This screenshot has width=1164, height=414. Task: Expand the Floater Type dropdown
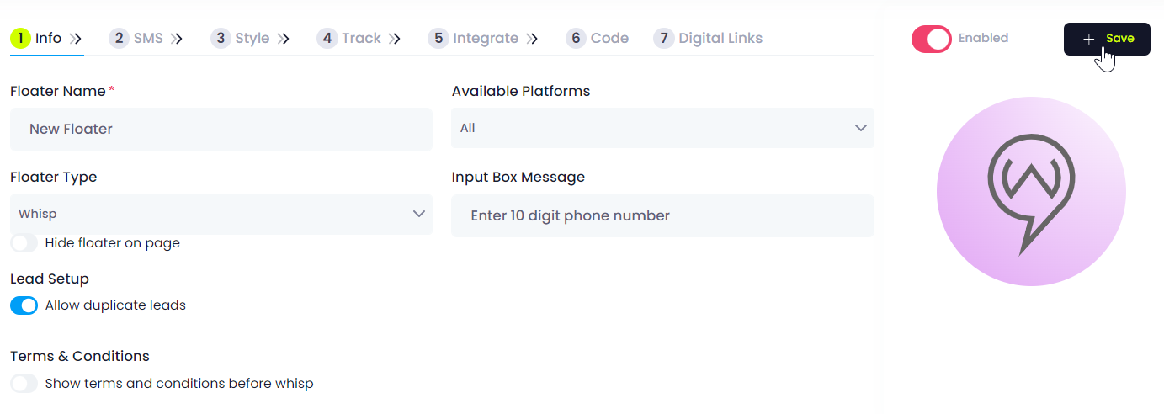pyautogui.click(x=221, y=214)
